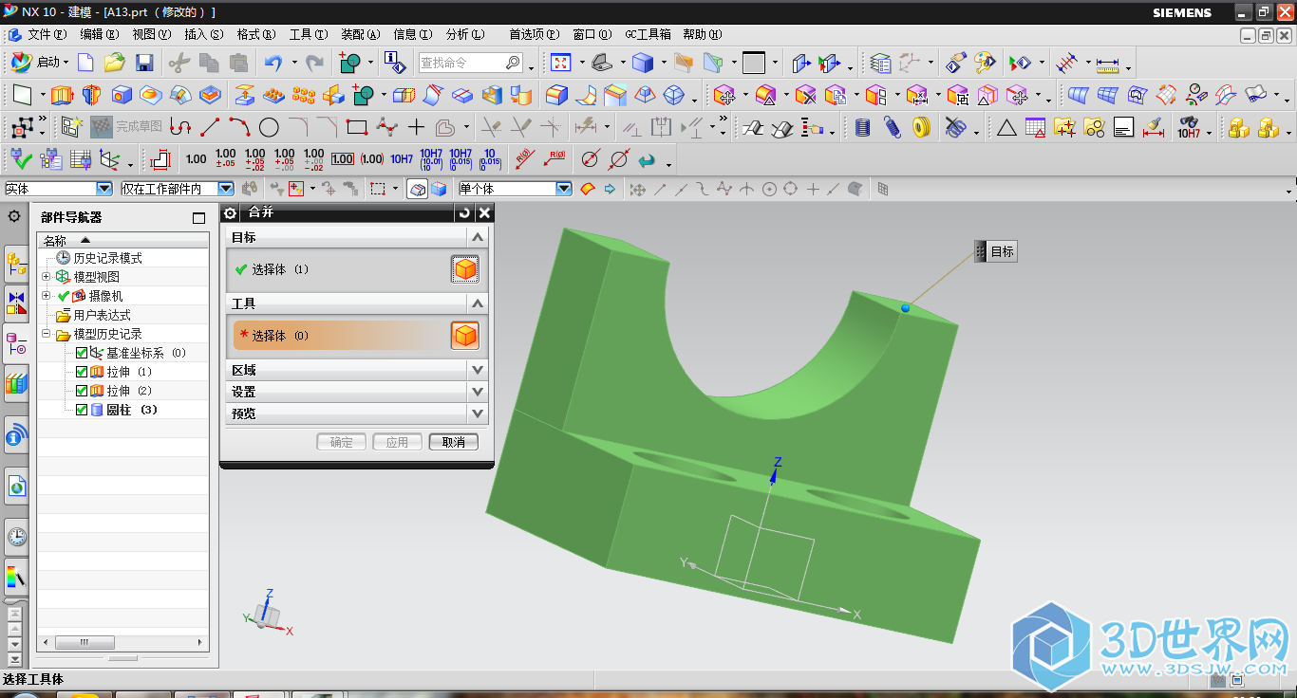Open the History clock sidebar tab
The image size is (1297, 698).
pos(16,537)
